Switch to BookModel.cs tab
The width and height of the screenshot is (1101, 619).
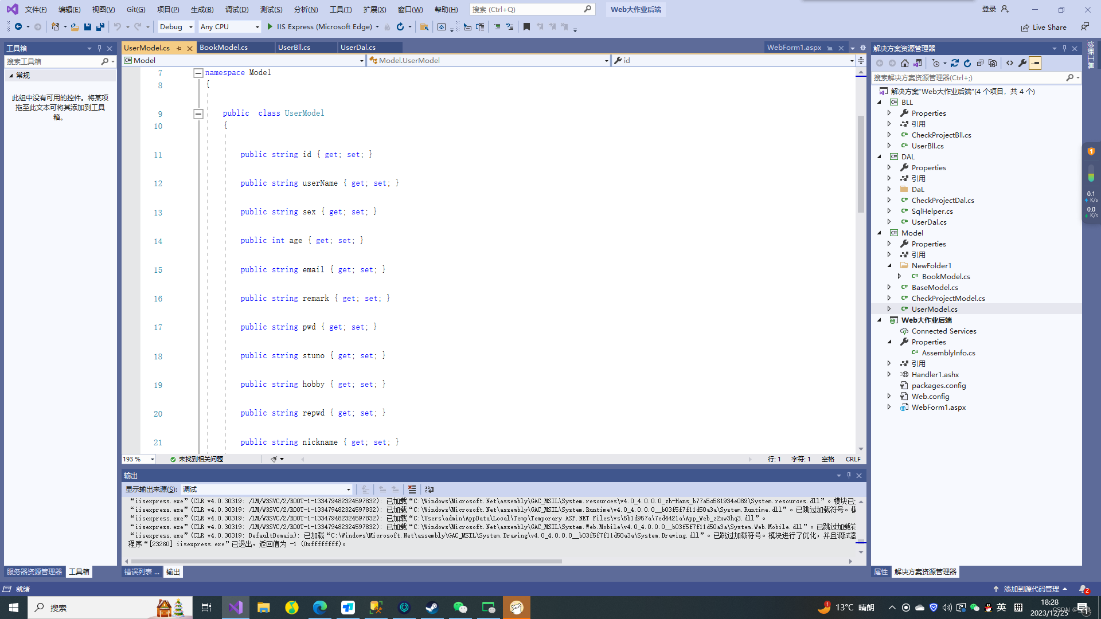click(x=224, y=48)
